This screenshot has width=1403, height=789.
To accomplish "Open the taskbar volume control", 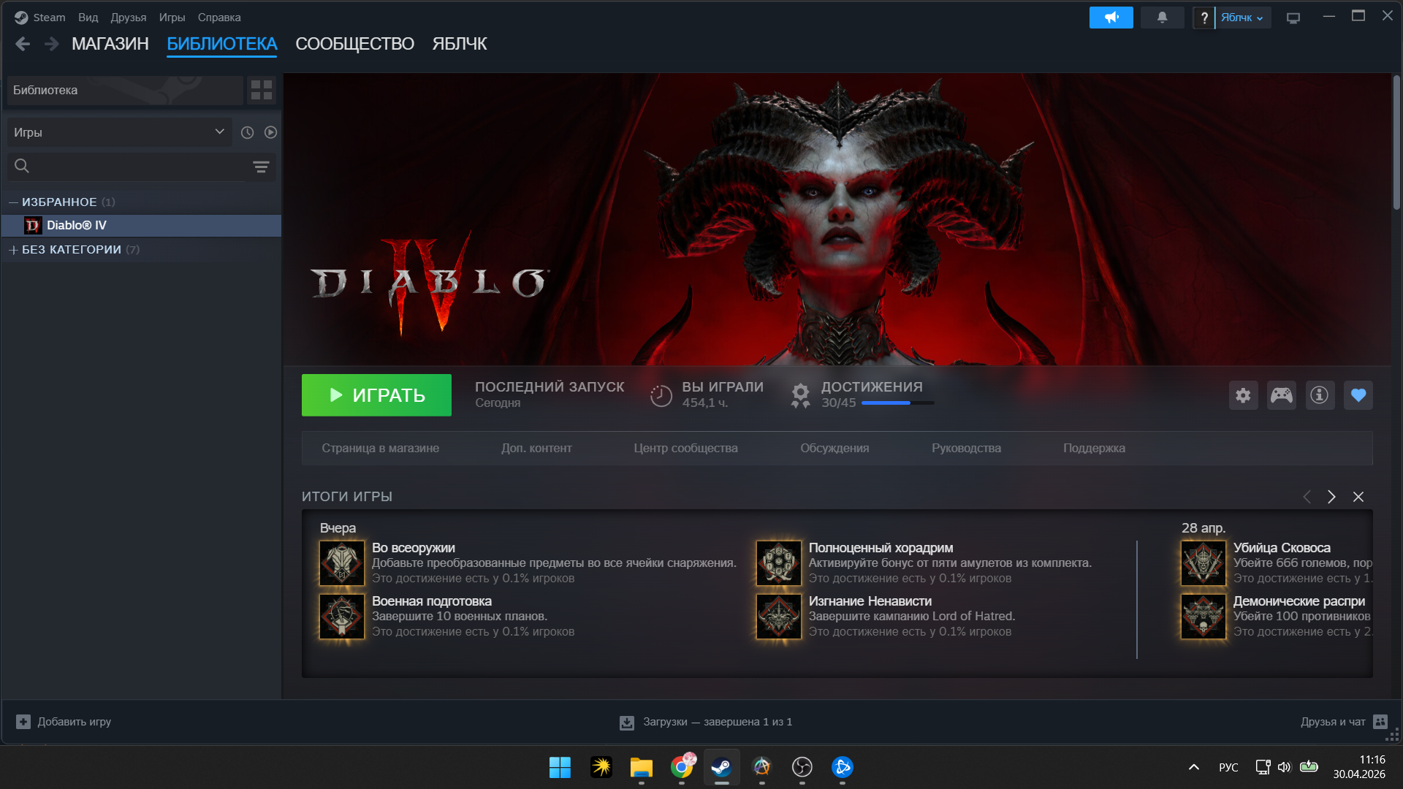I will tap(1284, 767).
